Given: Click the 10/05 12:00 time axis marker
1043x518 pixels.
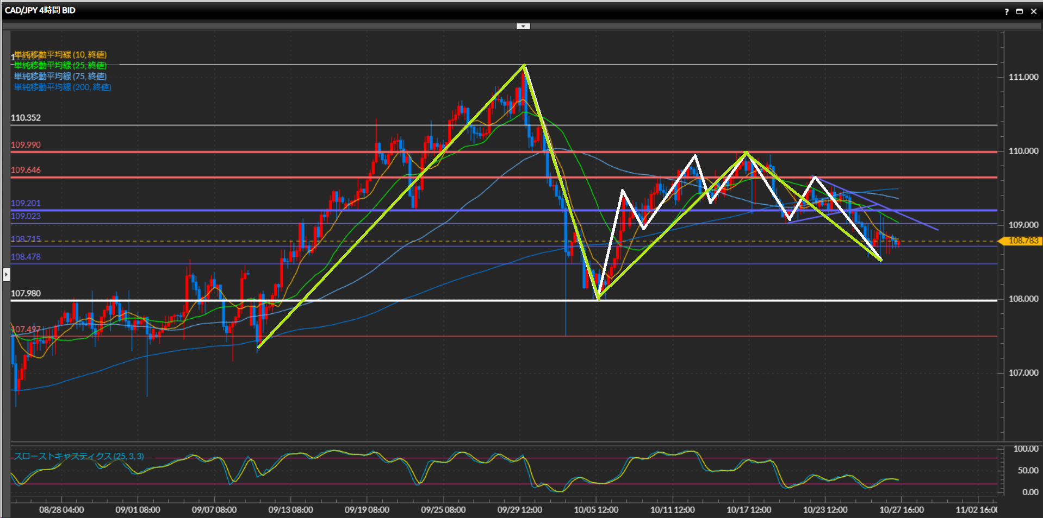Looking at the screenshot, I should pos(596,510).
